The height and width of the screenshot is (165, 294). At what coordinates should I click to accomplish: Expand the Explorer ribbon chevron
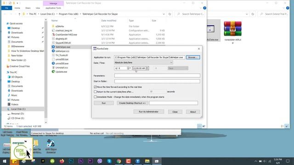pos(201,8)
